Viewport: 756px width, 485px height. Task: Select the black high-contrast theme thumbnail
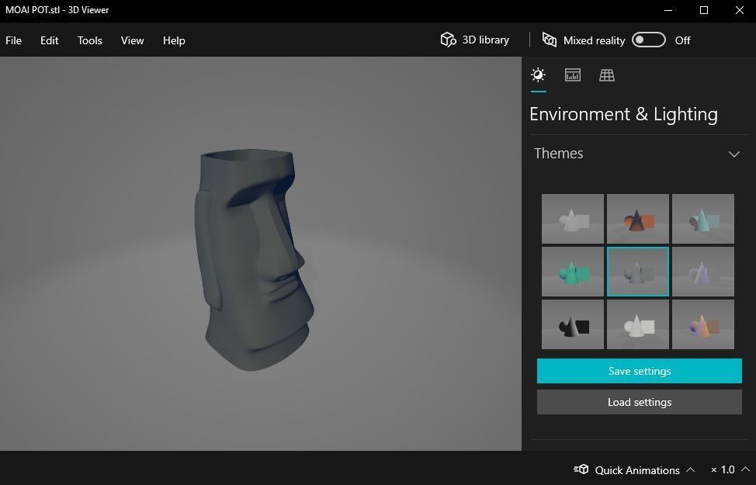click(572, 324)
